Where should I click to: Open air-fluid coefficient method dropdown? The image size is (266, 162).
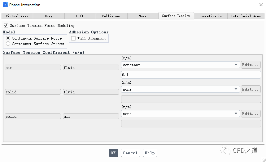coord(180,65)
